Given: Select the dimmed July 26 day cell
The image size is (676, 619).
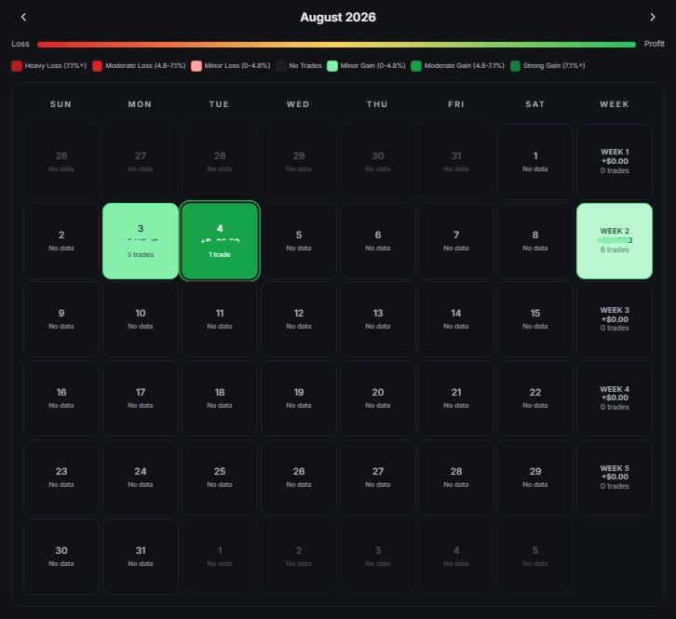Looking at the screenshot, I should coord(61,162).
